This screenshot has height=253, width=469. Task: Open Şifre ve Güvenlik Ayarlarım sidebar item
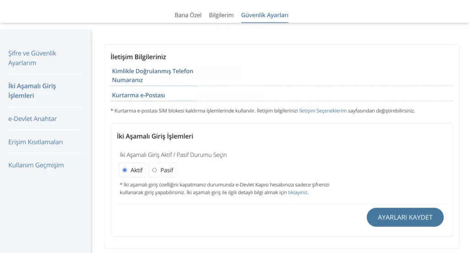pyautogui.click(x=32, y=58)
